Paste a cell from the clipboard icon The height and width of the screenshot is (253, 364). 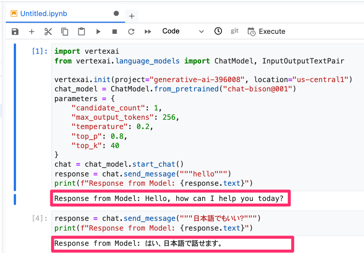click(x=80, y=31)
